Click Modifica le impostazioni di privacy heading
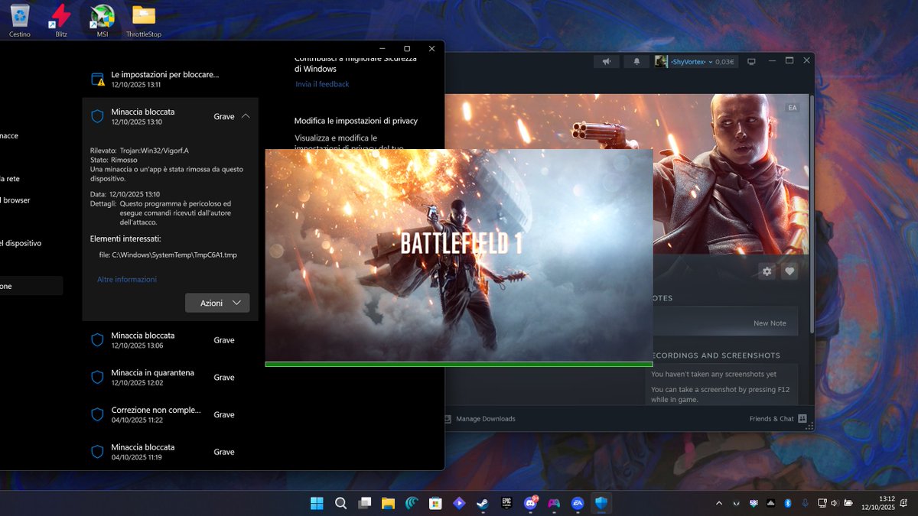The image size is (918, 516). tap(356, 121)
